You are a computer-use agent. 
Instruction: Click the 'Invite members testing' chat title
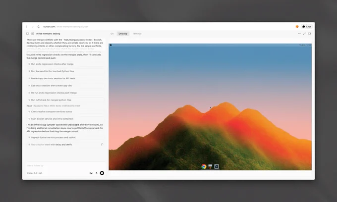point(48,34)
